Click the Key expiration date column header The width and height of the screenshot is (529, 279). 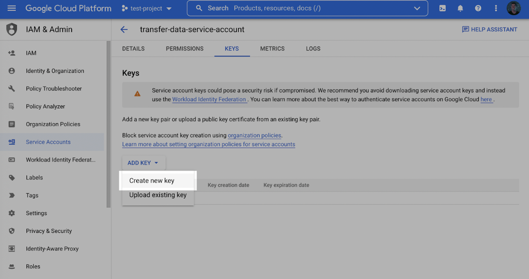pos(286,185)
